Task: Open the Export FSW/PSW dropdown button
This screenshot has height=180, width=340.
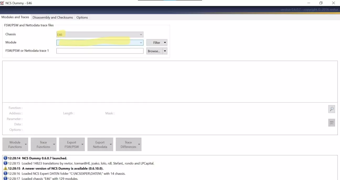Action: tap(72, 144)
